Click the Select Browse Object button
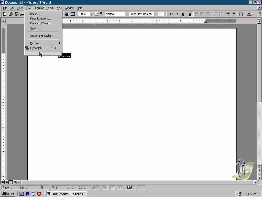Viewport: 262px width, 197px height. click(259, 174)
